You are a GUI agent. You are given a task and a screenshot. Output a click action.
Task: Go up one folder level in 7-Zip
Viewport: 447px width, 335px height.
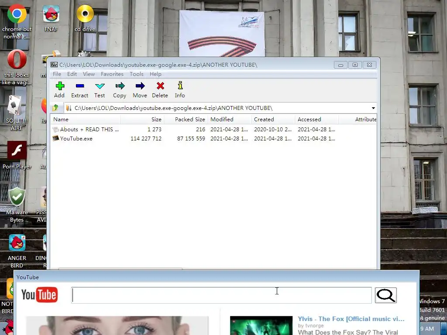(55, 108)
